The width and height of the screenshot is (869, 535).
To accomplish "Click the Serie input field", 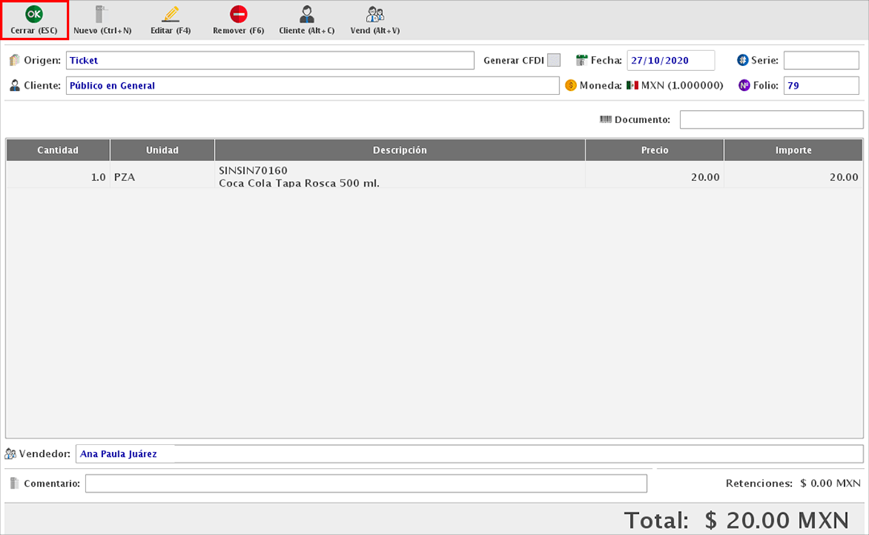I will point(821,60).
